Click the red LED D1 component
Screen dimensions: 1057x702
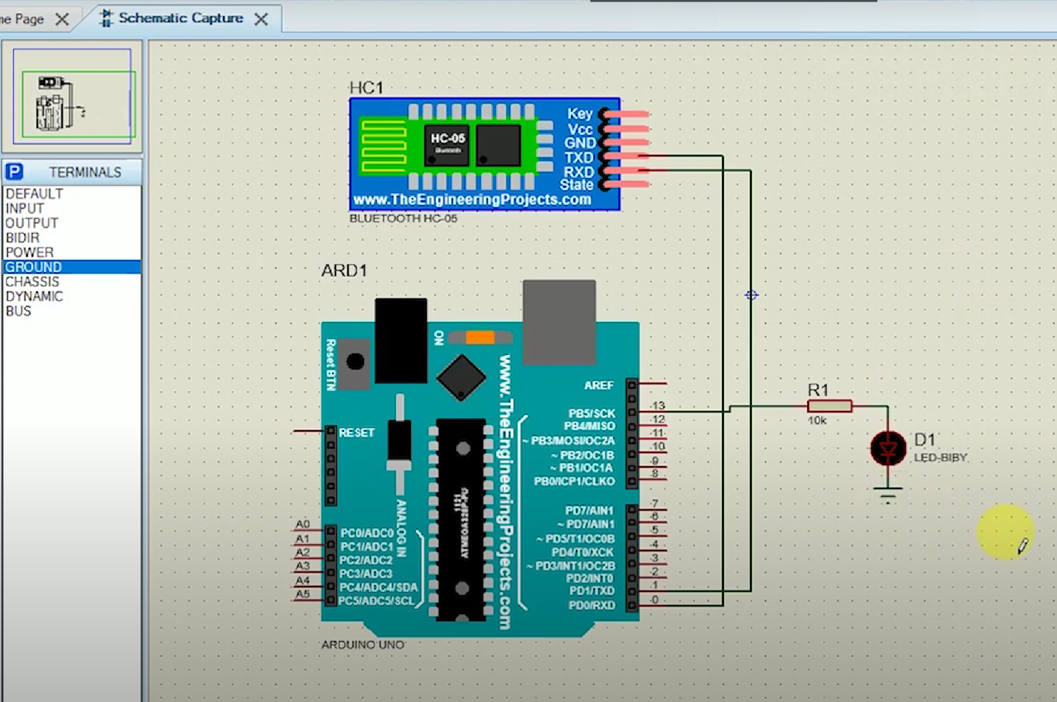click(x=888, y=449)
